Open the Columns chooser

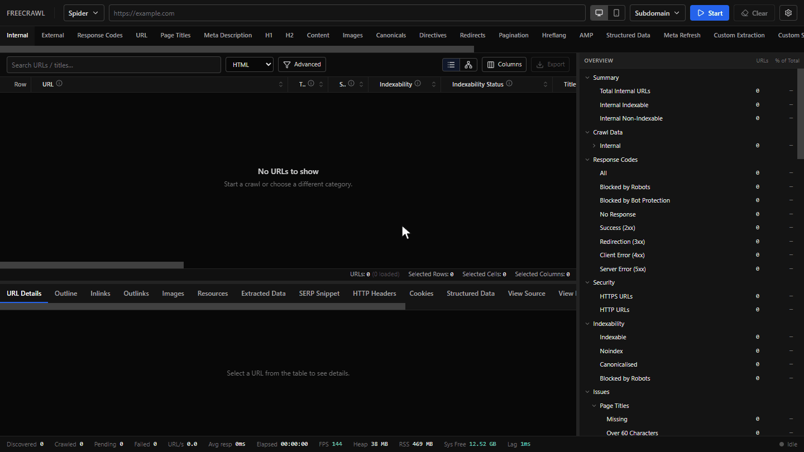[x=504, y=65]
